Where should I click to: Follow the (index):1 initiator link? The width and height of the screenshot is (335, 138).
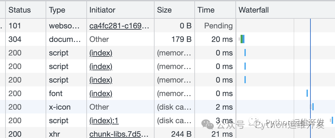[x=104, y=121]
